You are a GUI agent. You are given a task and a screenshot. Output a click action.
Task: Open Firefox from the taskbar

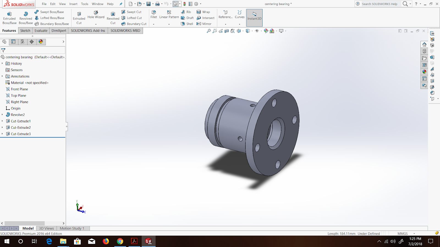(x=106, y=242)
